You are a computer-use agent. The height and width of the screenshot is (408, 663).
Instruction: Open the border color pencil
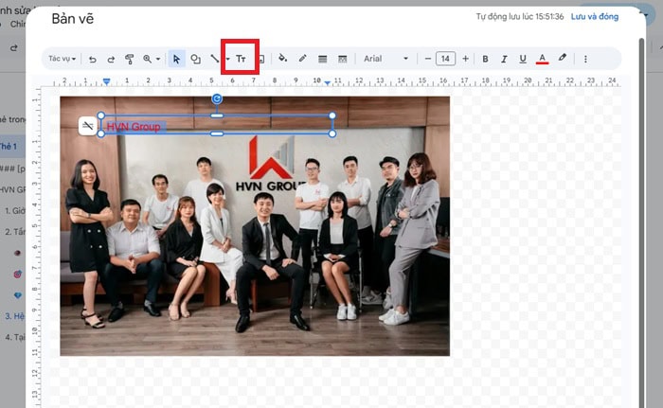302,59
